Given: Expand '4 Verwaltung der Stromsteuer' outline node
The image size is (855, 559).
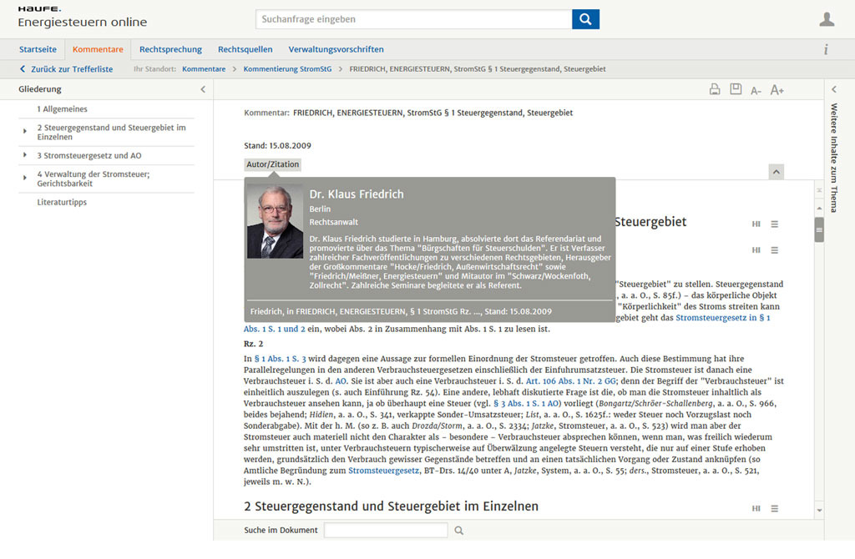Looking at the screenshot, I should tap(24, 178).
